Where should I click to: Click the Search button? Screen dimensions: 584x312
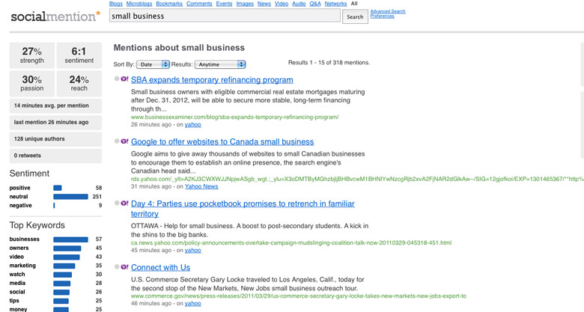coord(355,16)
